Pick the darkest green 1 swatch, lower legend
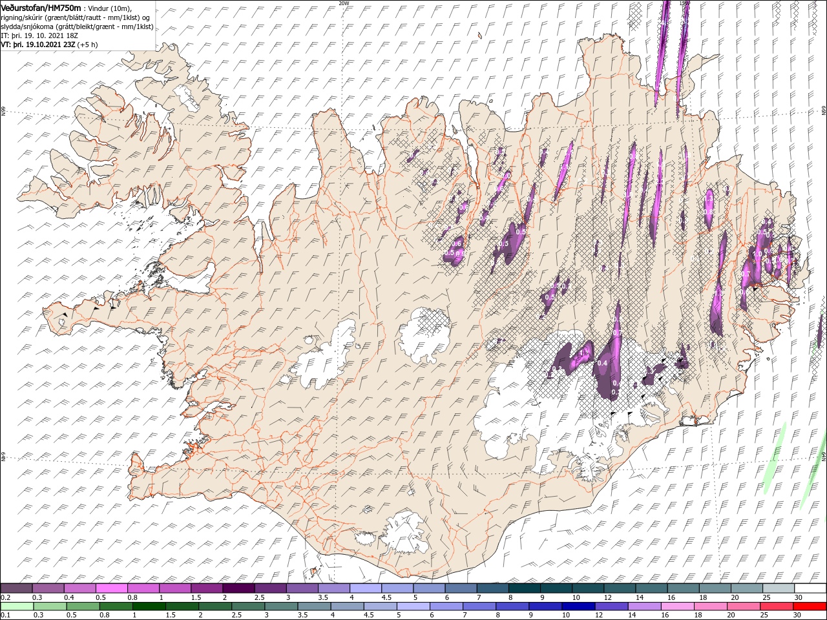Image resolution: width=827 pixels, height=620 pixels. 149,606
